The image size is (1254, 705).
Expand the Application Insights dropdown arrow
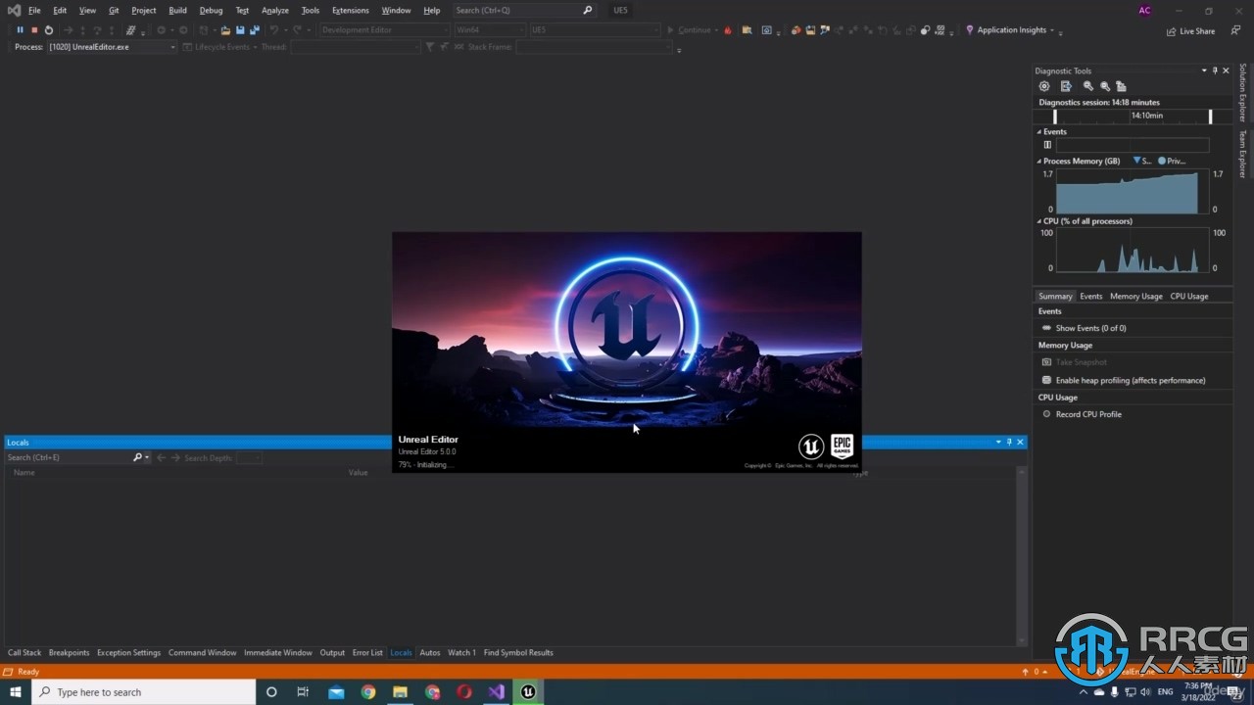1052,30
